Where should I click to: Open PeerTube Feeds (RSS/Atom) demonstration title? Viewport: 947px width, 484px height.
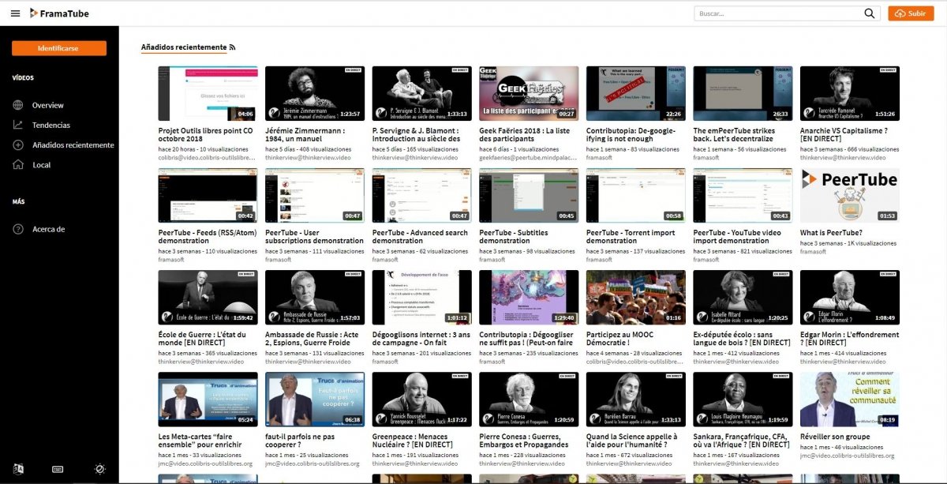point(206,237)
